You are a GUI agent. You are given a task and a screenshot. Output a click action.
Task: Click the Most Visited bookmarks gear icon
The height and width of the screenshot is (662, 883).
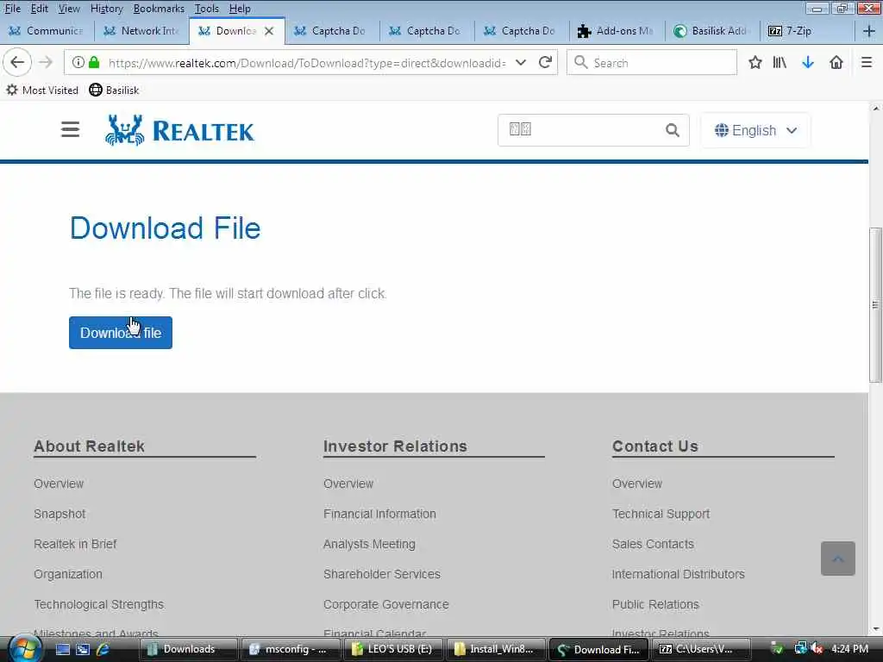(x=12, y=90)
